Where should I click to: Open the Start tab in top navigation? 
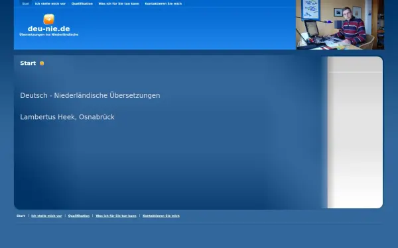tap(26, 3)
